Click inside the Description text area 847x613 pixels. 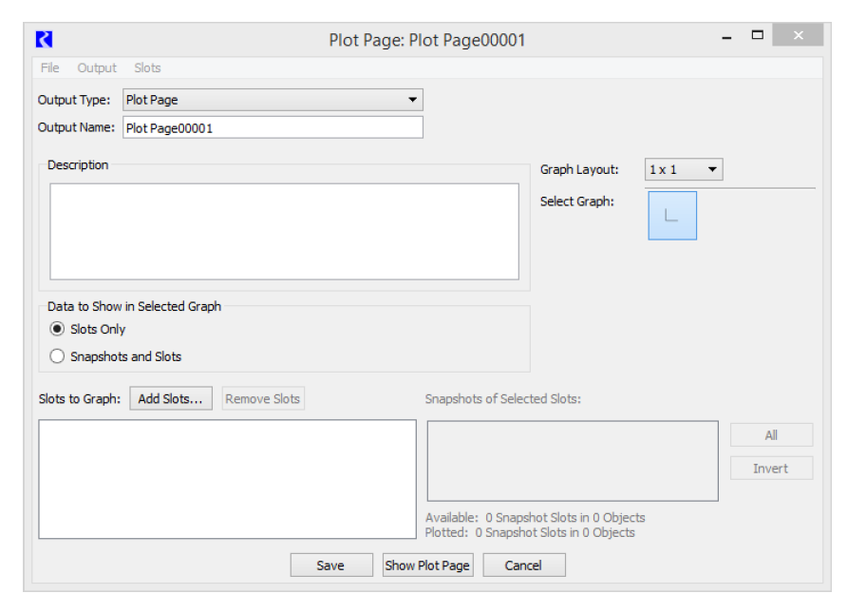(x=284, y=232)
